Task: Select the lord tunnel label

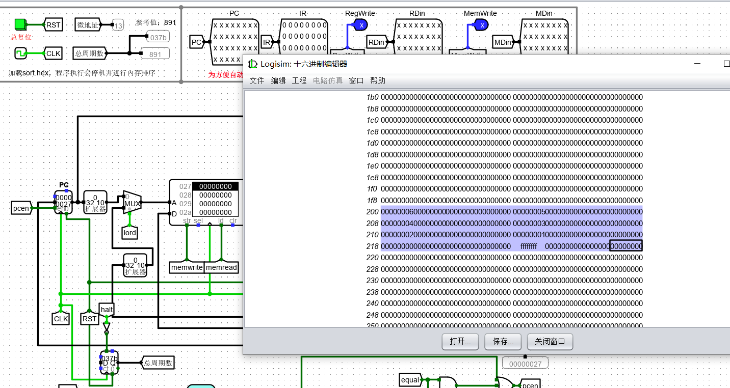Action: coord(129,233)
